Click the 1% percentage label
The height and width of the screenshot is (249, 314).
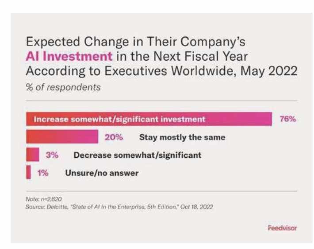43,173
